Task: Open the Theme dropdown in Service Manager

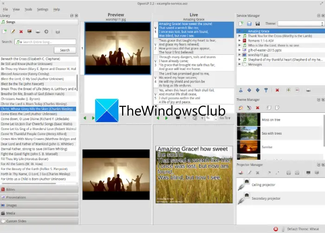Action: click(x=300, y=23)
